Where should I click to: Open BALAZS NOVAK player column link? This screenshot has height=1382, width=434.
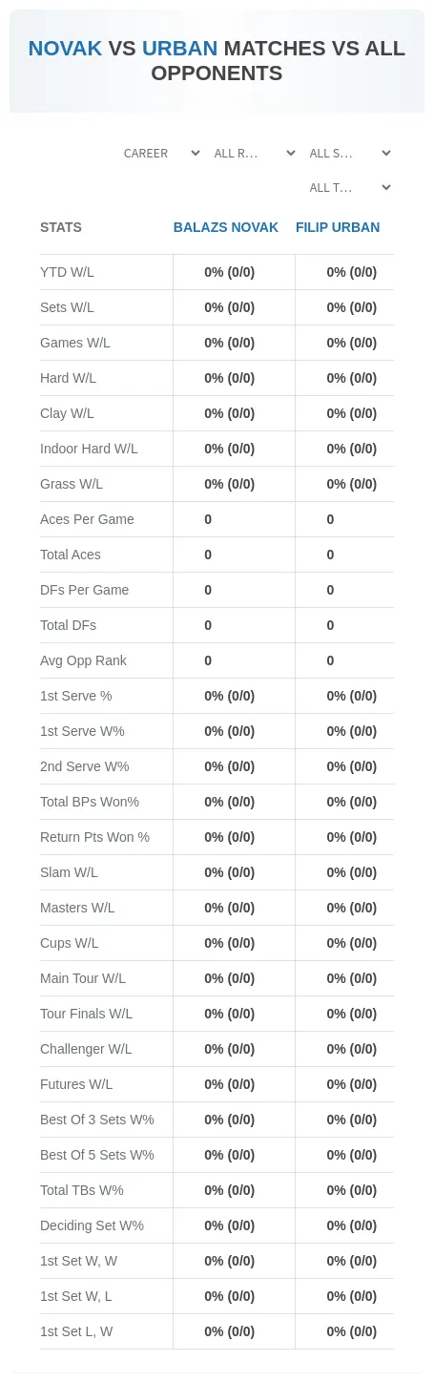tap(226, 227)
